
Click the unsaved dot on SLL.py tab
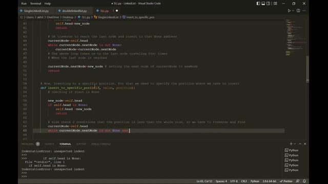click(x=117, y=11)
